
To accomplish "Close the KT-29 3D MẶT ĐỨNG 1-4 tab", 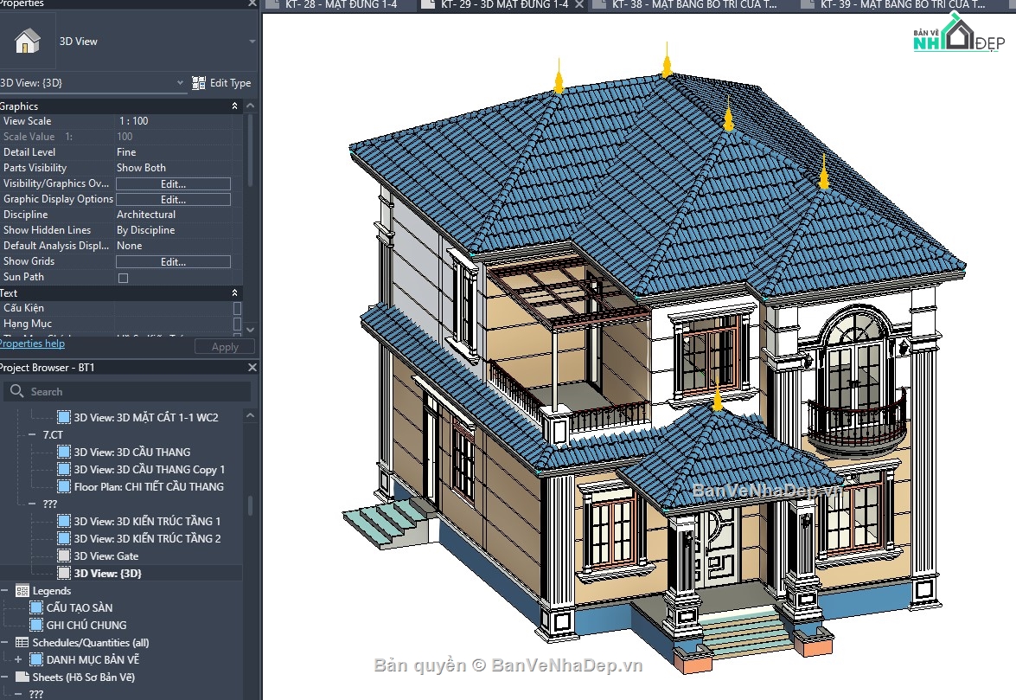I will pos(579,4).
